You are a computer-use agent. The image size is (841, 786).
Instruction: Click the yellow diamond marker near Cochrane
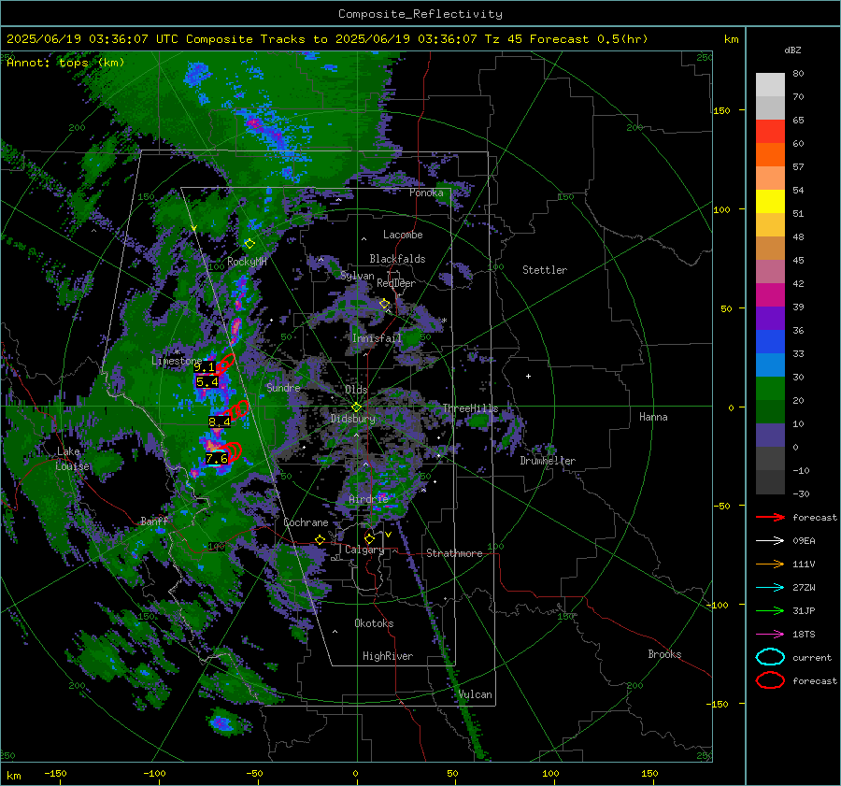click(321, 539)
